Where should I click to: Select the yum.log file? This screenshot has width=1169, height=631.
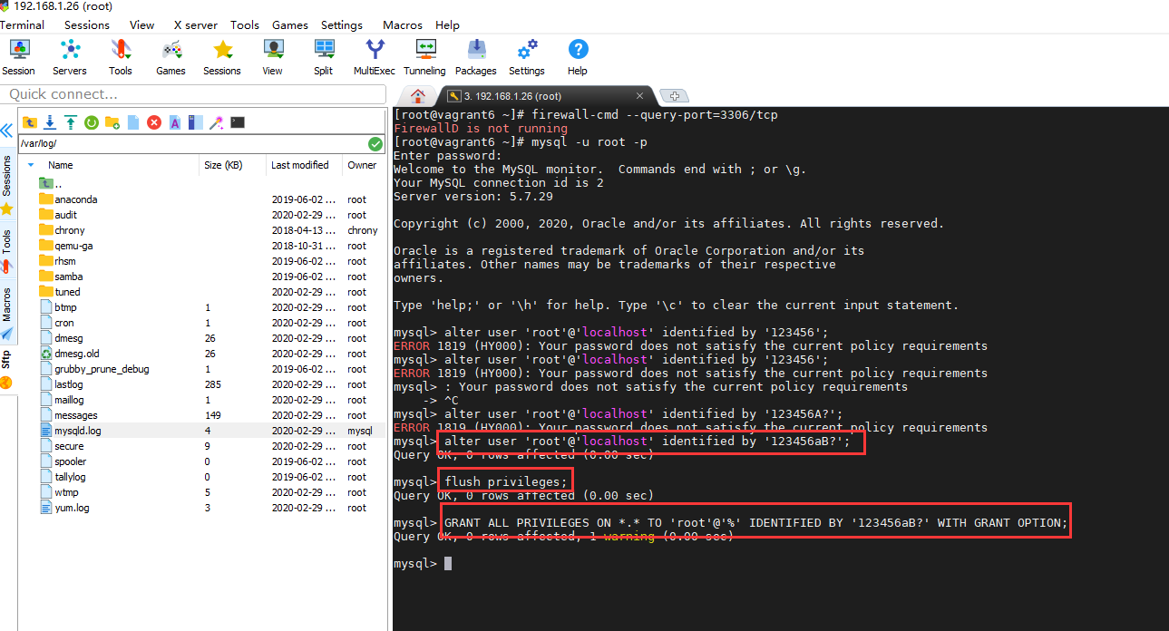point(203,508)
